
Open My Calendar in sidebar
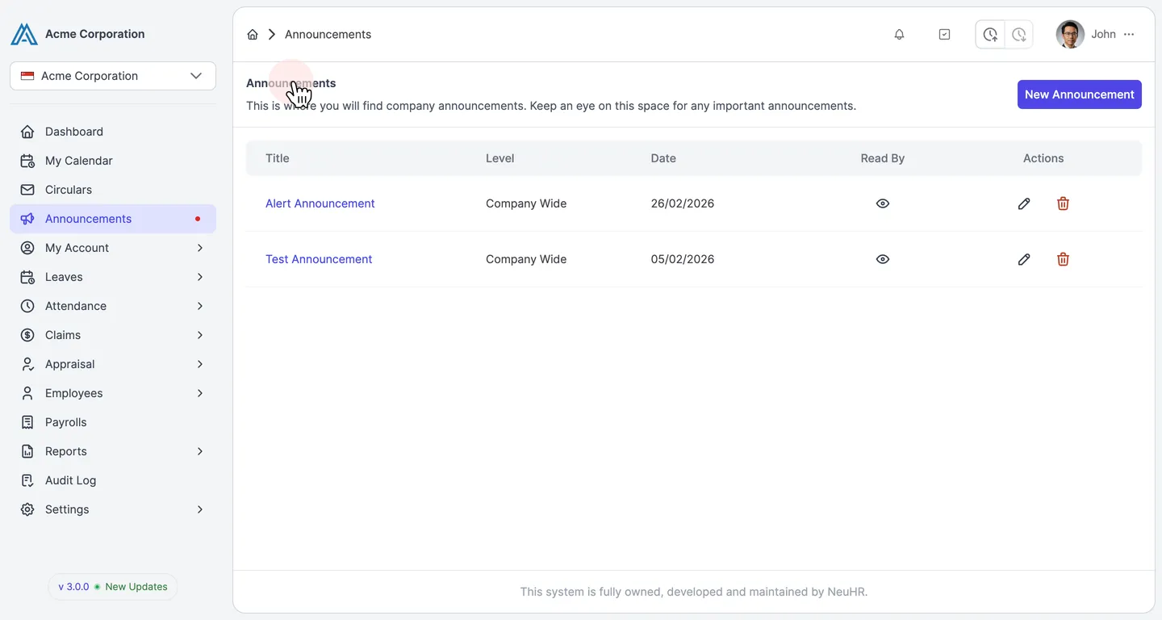click(113, 161)
